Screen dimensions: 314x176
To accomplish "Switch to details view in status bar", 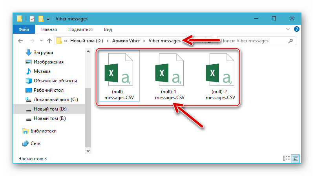I will point(287,158).
